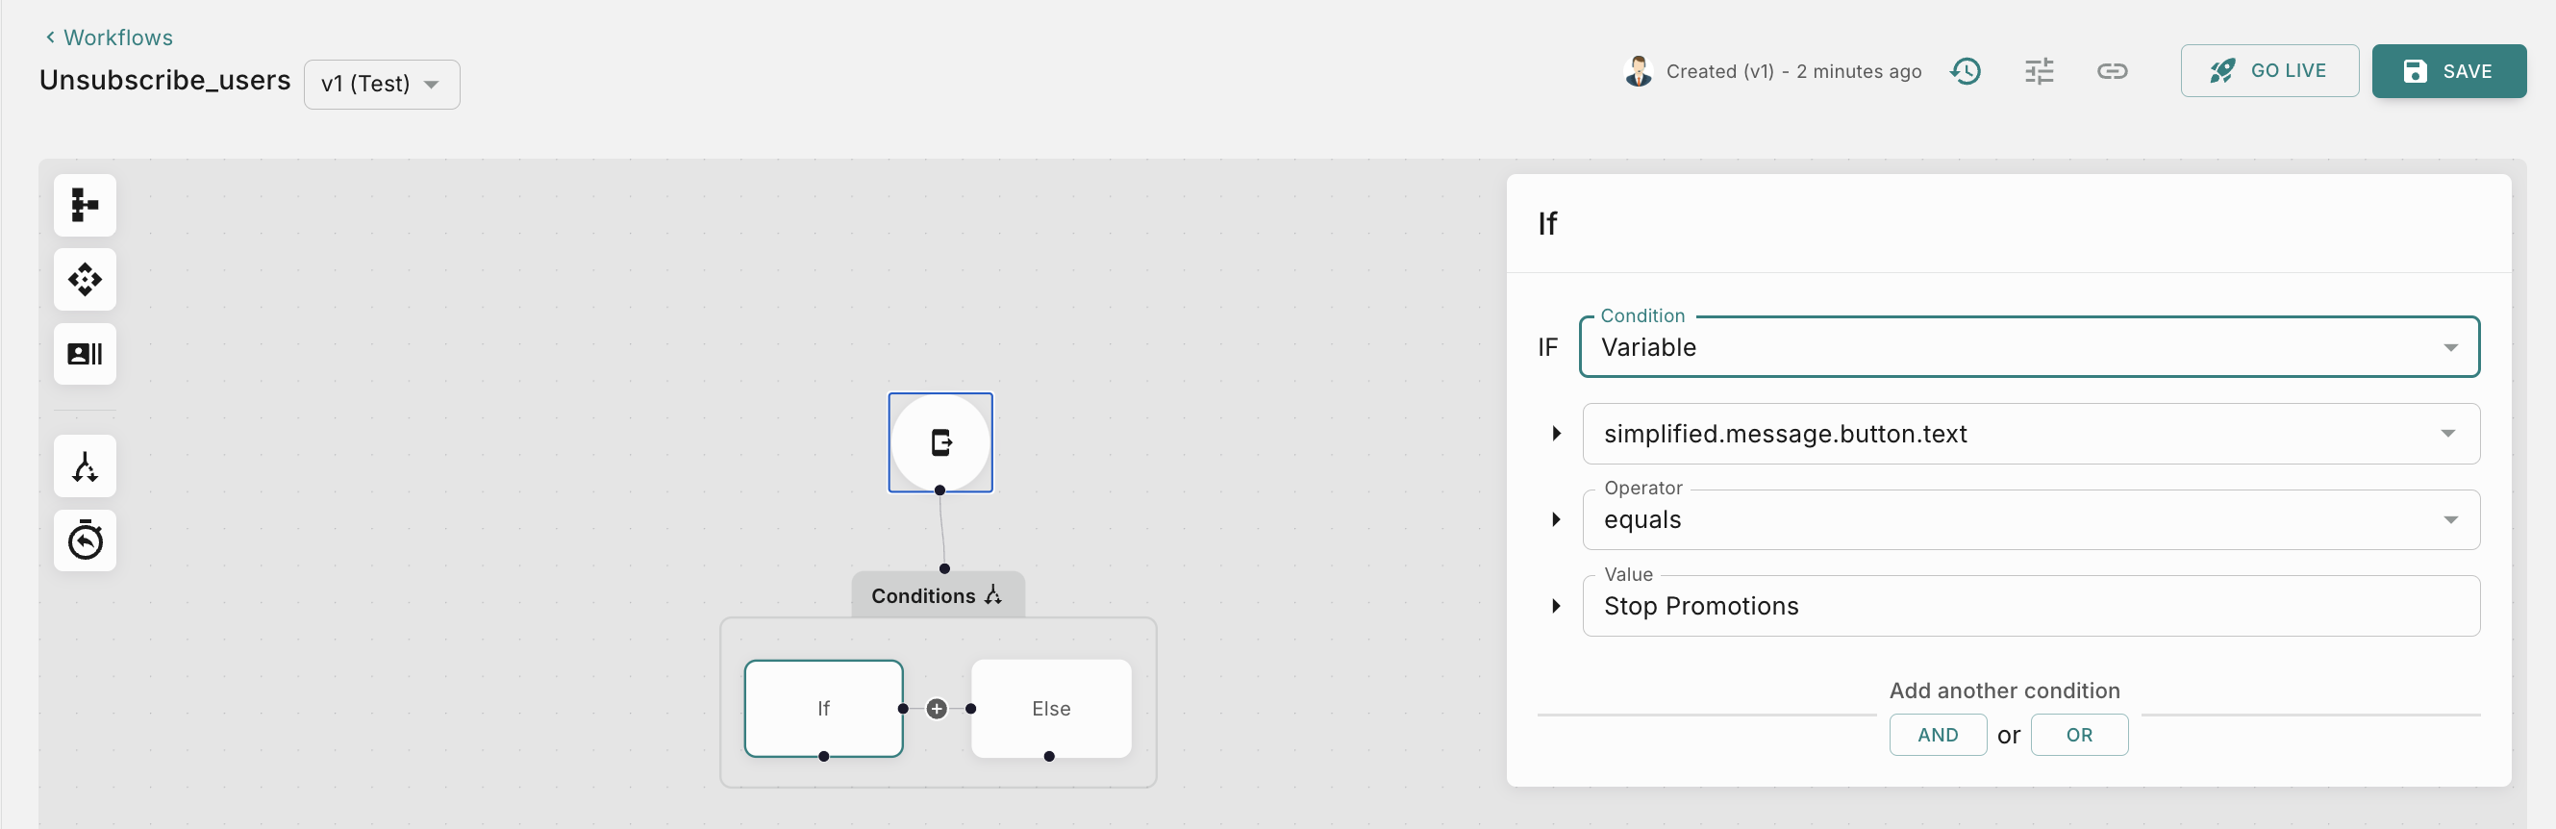The image size is (2556, 829).
Task: Save the workflow
Action: (2448, 71)
